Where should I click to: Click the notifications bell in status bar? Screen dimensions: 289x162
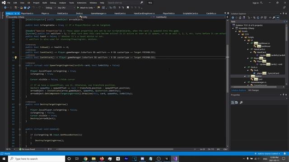click(285, 153)
